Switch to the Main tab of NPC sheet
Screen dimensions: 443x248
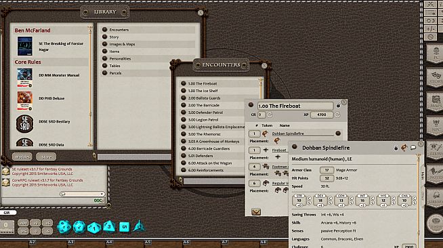[423, 175]
